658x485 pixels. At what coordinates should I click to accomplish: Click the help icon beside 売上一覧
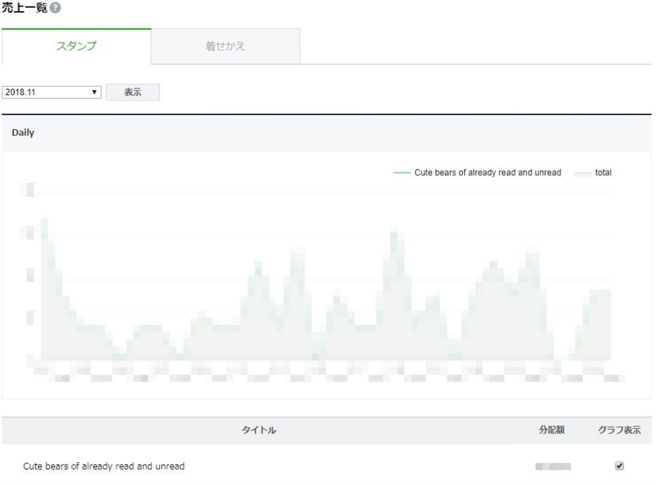tap(55, 9)
